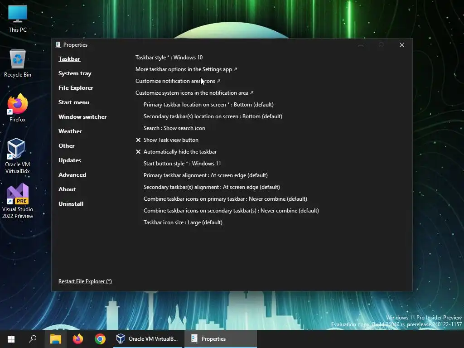Open the Start menu section
This screenshot has width=464, height=348.
pos(74,102)
